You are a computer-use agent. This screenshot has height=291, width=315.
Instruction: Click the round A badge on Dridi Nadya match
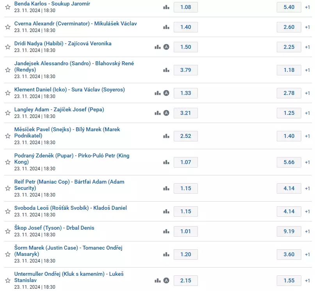point(166,47)
